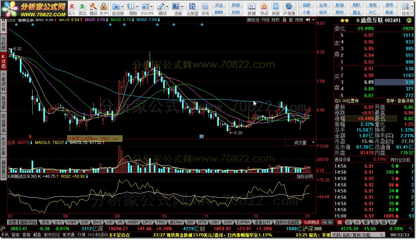Click the 财 marker below the chart
The image size is (417, 240).
(201, 136)
